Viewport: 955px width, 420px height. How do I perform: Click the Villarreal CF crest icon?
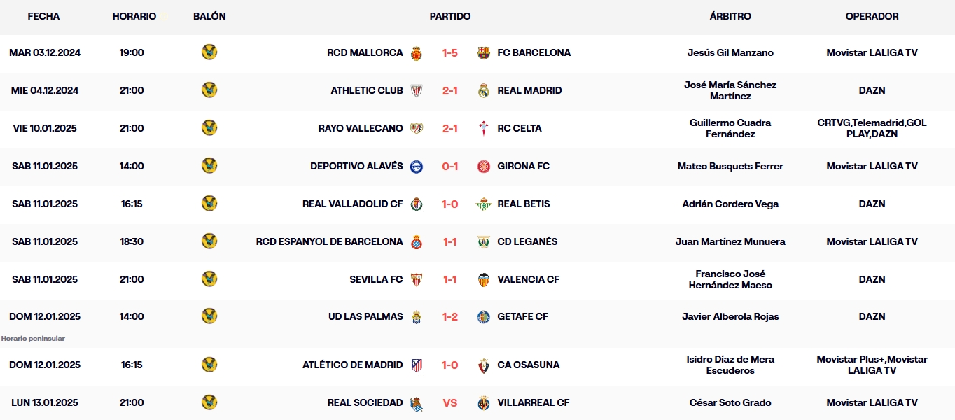click(x=484, y=402)
